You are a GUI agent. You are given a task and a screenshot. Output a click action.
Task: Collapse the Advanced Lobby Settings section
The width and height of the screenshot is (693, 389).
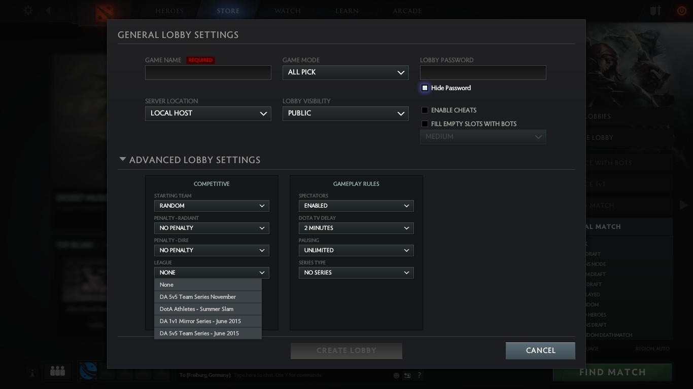point(123,160)
